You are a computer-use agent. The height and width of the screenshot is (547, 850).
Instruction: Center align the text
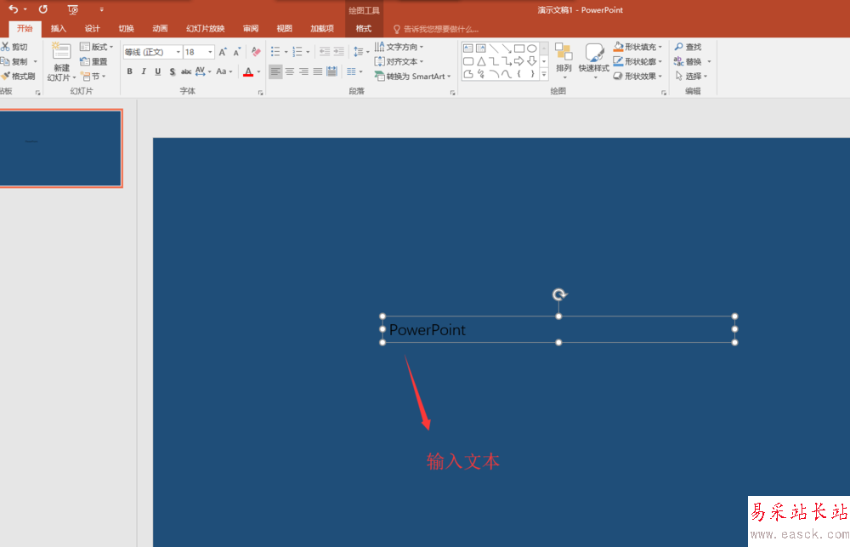290,71
